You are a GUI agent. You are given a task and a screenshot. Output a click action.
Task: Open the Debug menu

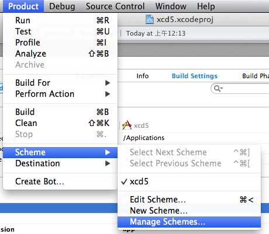[x=62, y=6]
